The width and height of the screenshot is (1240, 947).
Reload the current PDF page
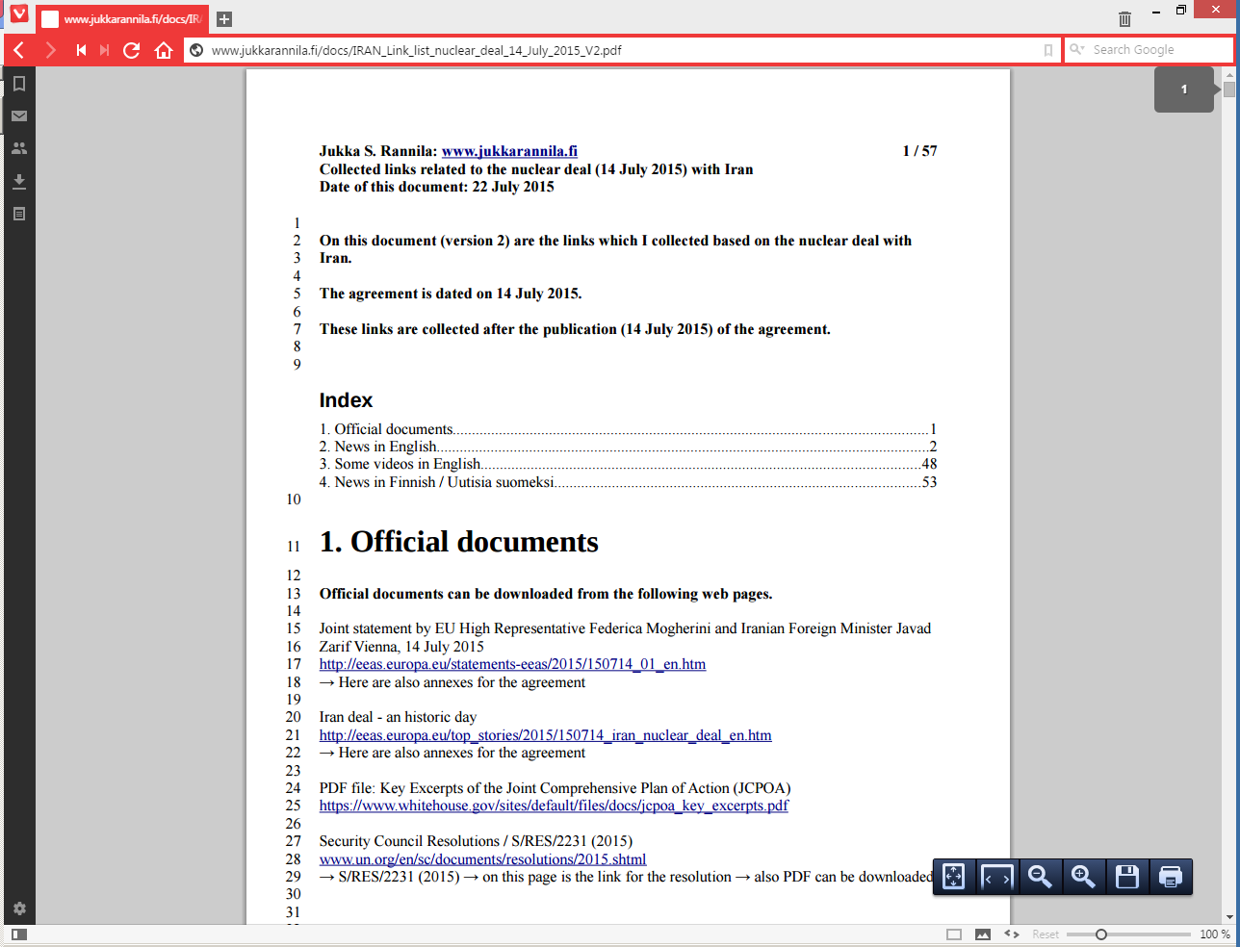[132, 50]
